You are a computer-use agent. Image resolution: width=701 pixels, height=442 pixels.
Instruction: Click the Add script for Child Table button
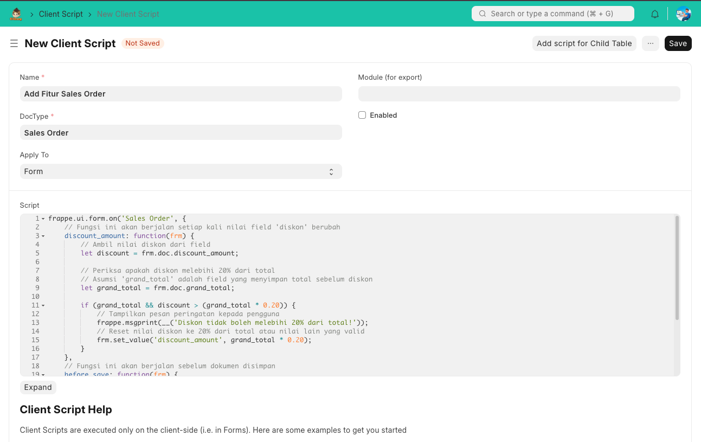(x=584, y=43)
